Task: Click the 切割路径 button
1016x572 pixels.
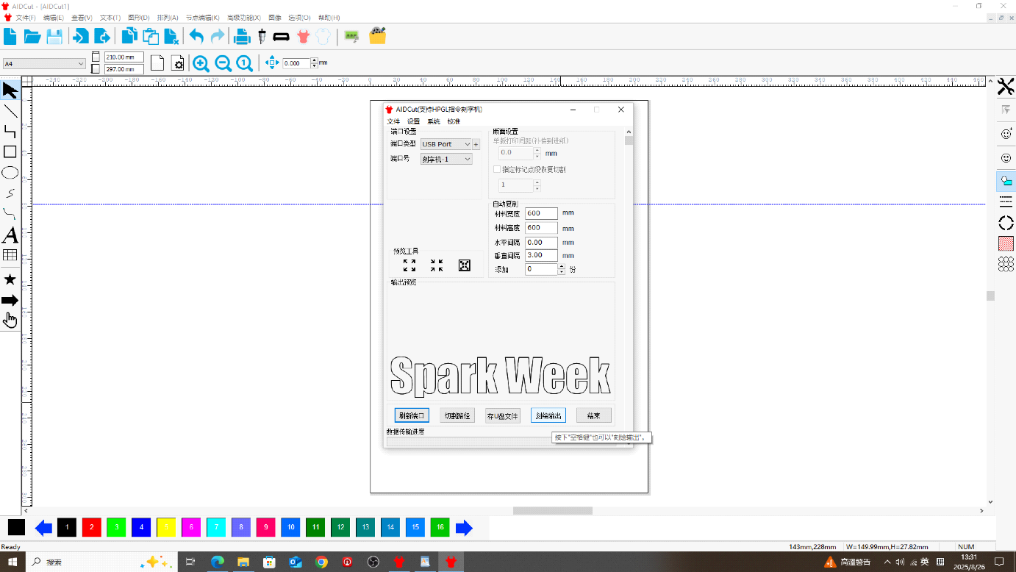Action: pos(457,415)
